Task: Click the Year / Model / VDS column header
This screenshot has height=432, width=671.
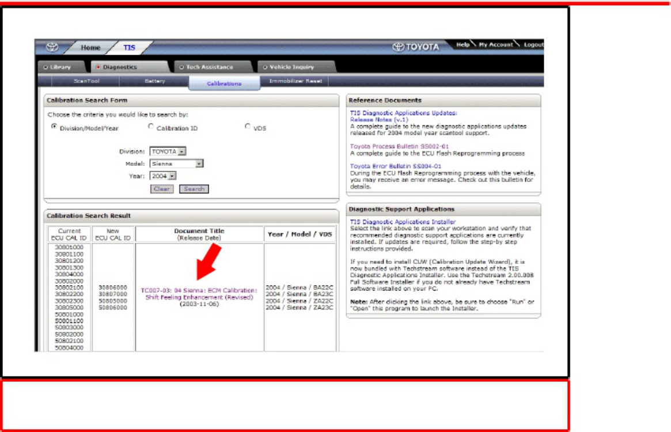Action: pyautogui.click(x=300, y=234)
